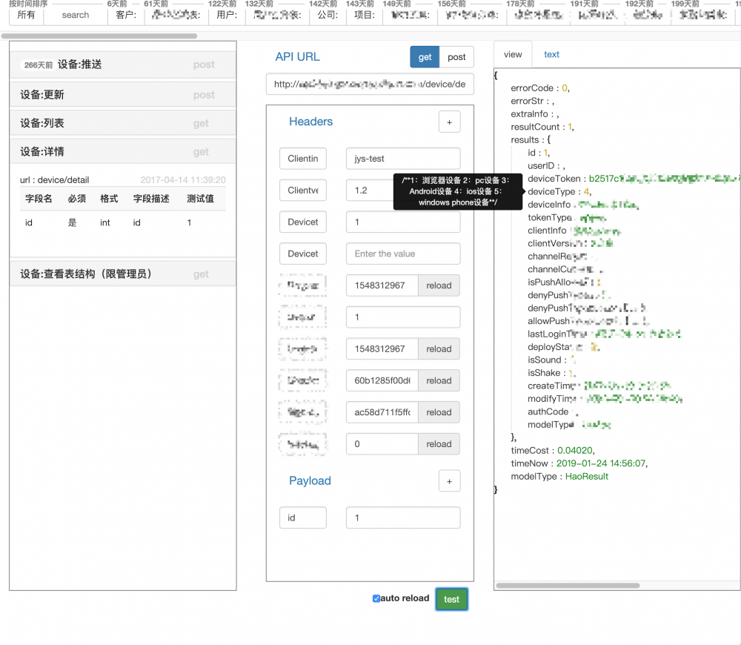Viewport: 741px width, 645px height.
Task: Click the green test button
Action: 451,598
